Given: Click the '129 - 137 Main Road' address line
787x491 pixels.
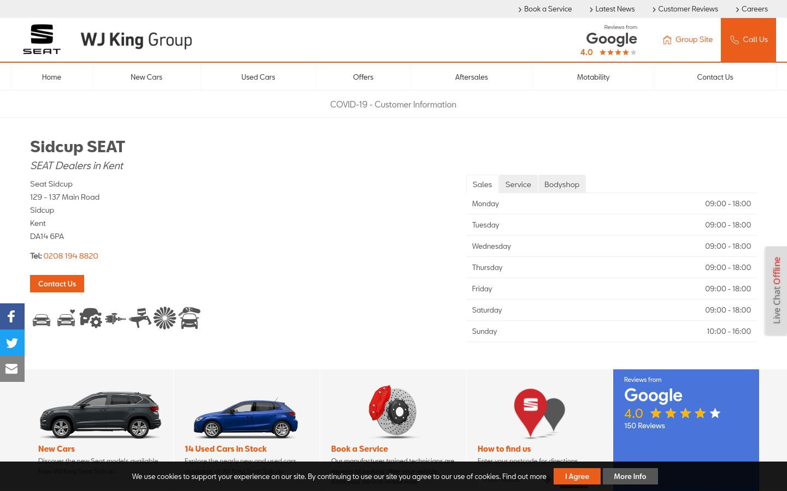Looking at the screenshot, I should pos(64,197).
